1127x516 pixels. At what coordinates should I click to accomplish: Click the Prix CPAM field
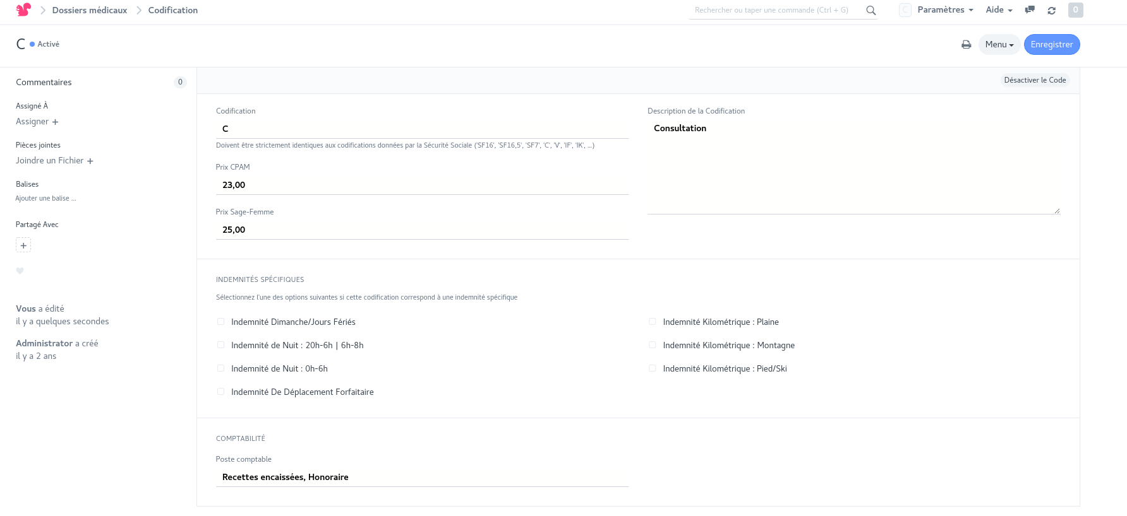(x=422, y=185)
